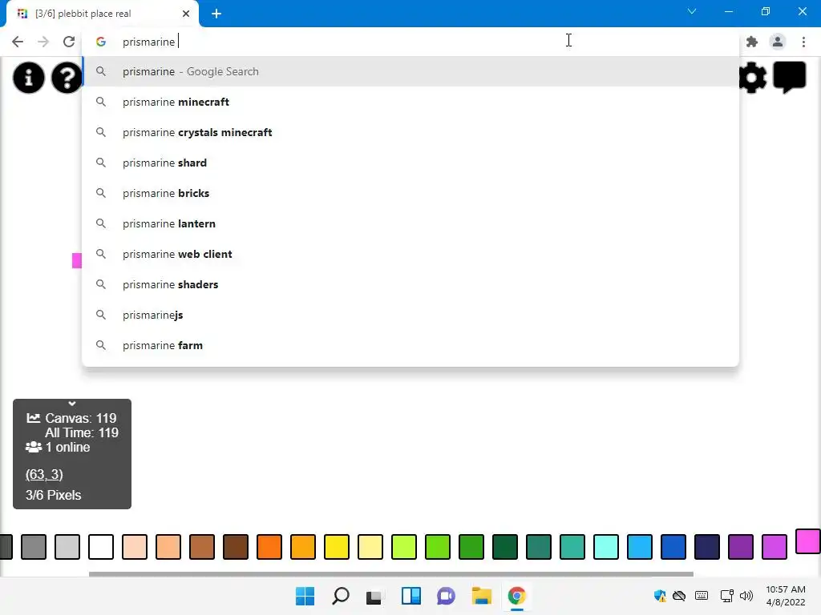Select the purple color swatch
821x615 pixels.
pyautogui.click(x=740, y=547)
